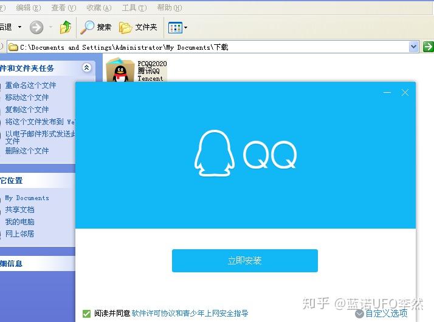
Task: Open the 工具 (Tools) menu
Action: click(x=134, y=7)
